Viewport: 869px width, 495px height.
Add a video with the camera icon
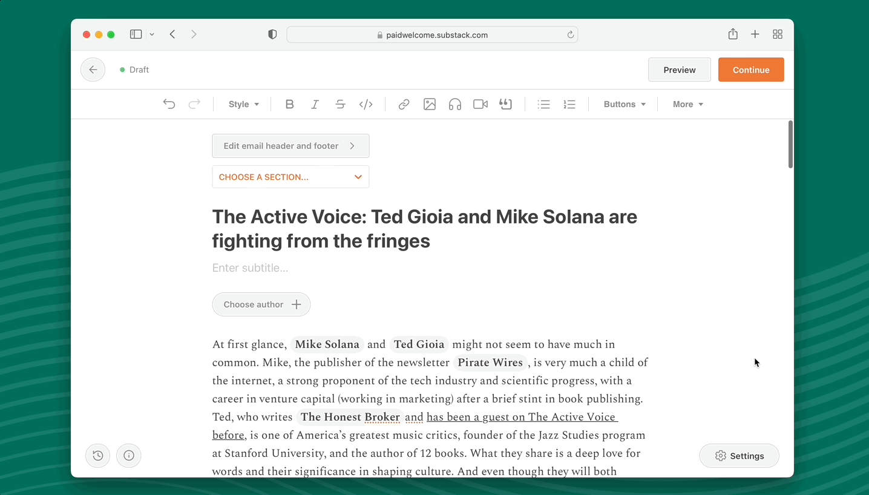(480, 104)
